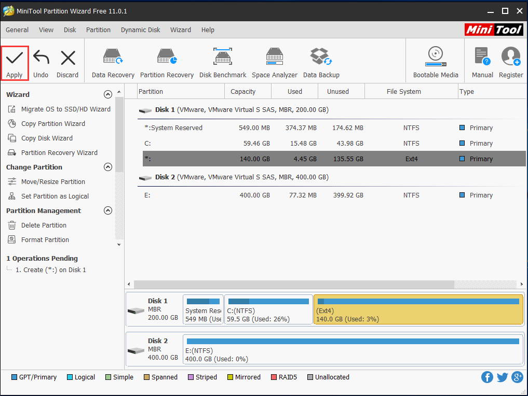Image resolution: width=528 pixels, height=396 pixels.
Task: Start Copy Partition Wizard
Action: [x=47, y=124]
